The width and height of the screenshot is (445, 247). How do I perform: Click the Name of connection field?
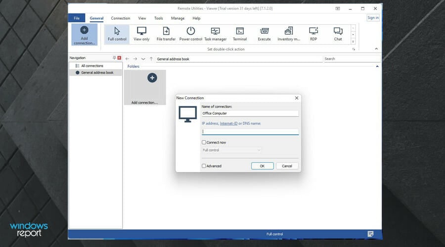click(250, 113)
